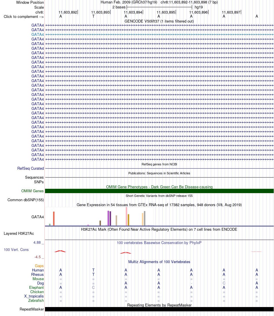The width and height of the screenshot is (274, 316).
Task: Click the T base in the complement row
Action: [93, 16]
